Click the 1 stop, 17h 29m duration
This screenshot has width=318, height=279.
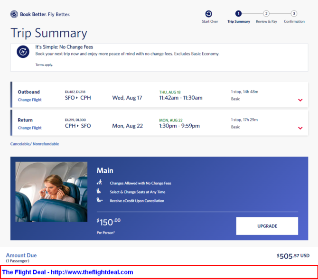[244, 120]
